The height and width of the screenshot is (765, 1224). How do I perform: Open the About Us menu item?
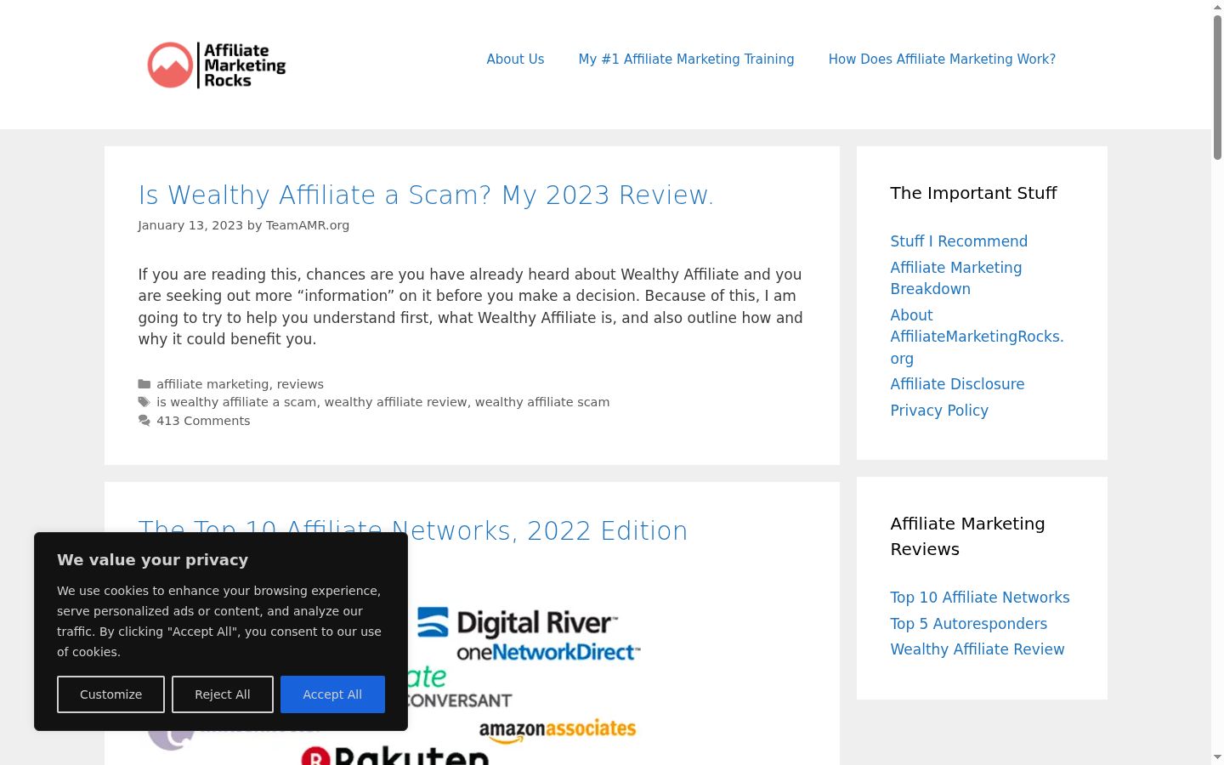tap(515, 59)
